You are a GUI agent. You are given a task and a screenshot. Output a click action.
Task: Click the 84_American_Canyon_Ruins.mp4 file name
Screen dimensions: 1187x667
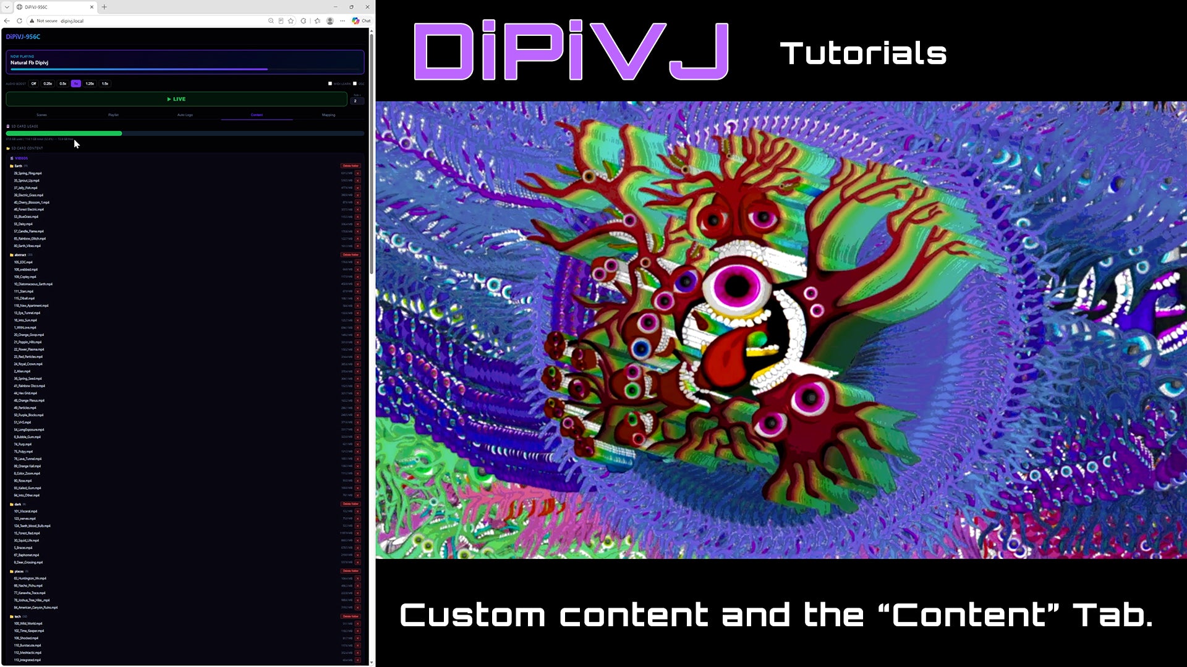point(36,608)
